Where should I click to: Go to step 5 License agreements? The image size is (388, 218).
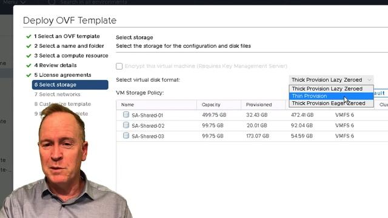pyautogui.click(x=62, y=75)
